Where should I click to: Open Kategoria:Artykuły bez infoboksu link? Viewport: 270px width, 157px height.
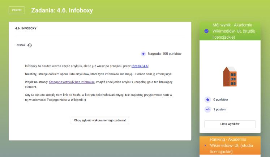pos(72,82)
